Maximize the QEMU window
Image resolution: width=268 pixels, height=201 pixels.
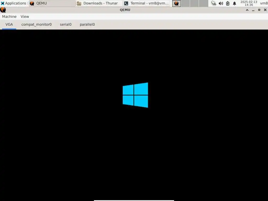pos(259,10)
